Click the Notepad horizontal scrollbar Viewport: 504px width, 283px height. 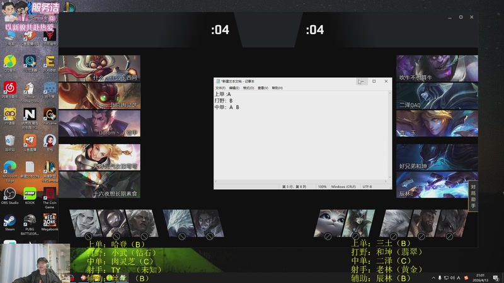pyautogui.click(x=301, y=181)
